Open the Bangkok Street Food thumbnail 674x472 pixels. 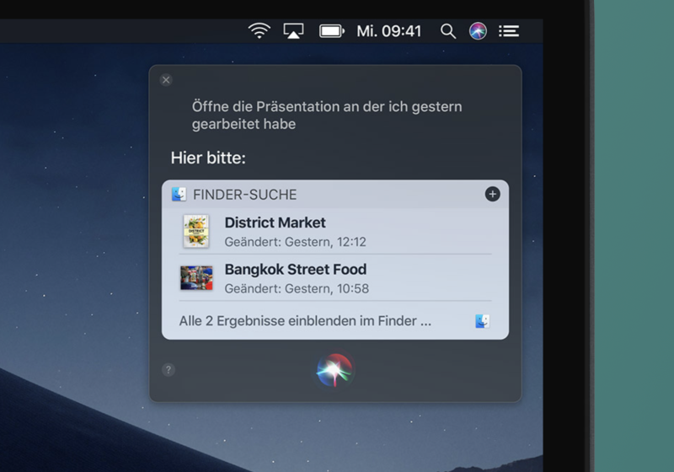click(196, 278)
